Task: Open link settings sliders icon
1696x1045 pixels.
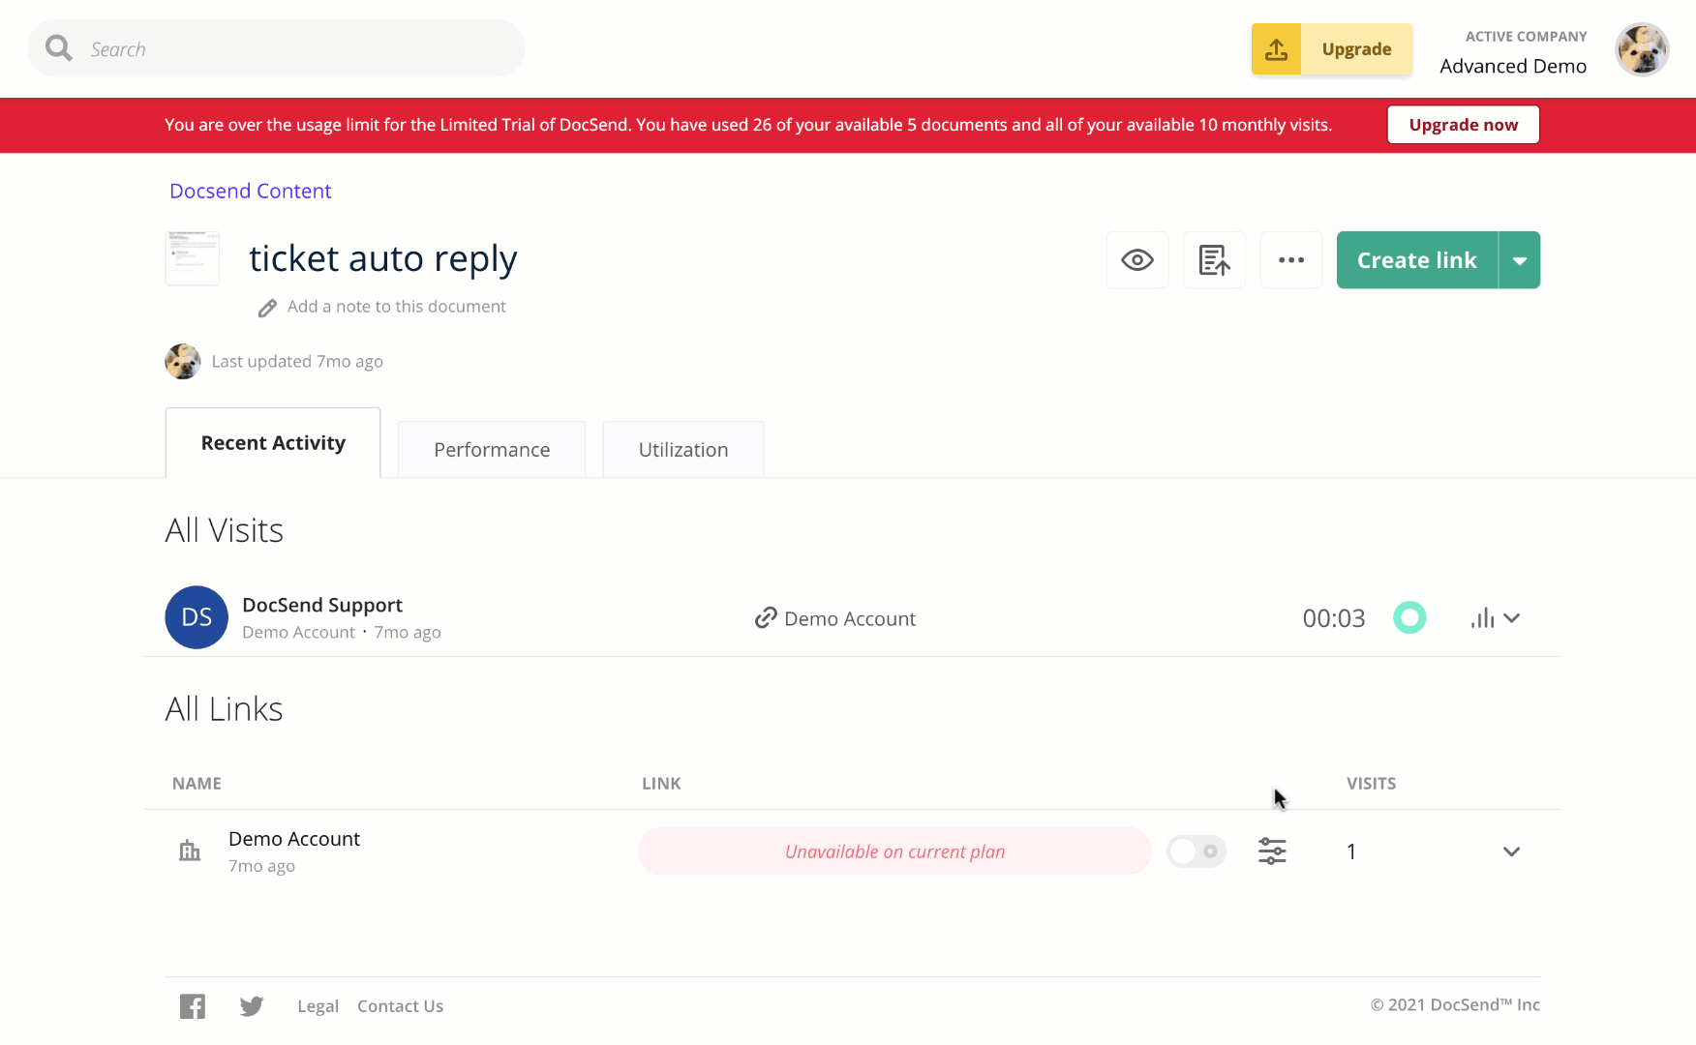Action: (1272, 851)
